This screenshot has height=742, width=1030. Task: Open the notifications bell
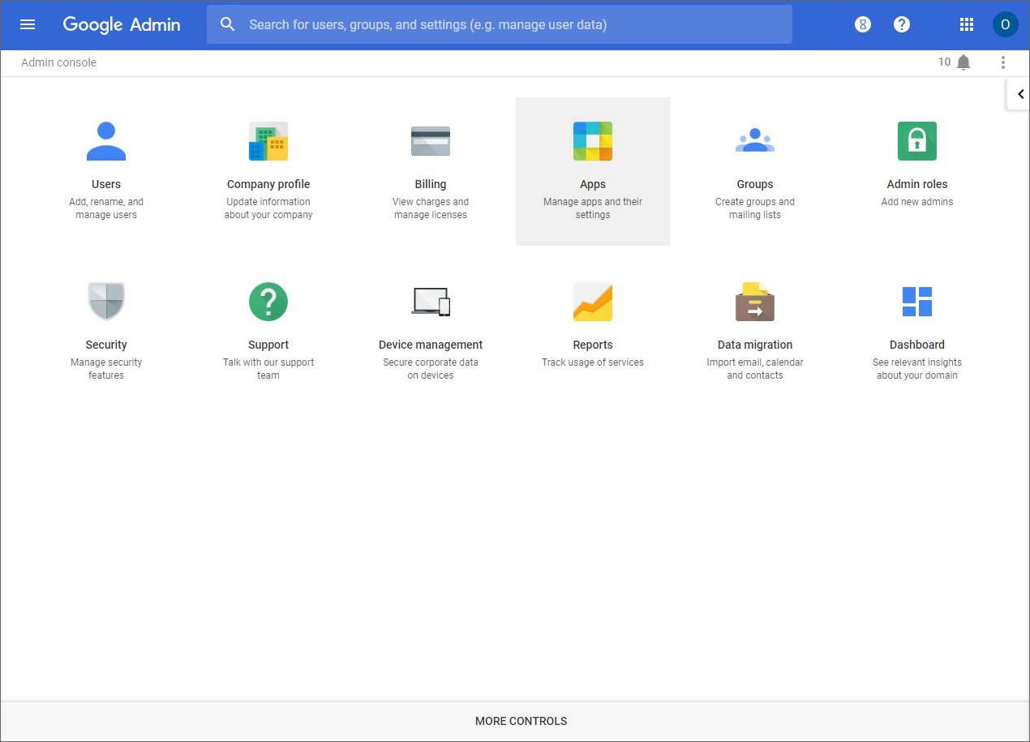pyautogui.click(x=963, y=62)
